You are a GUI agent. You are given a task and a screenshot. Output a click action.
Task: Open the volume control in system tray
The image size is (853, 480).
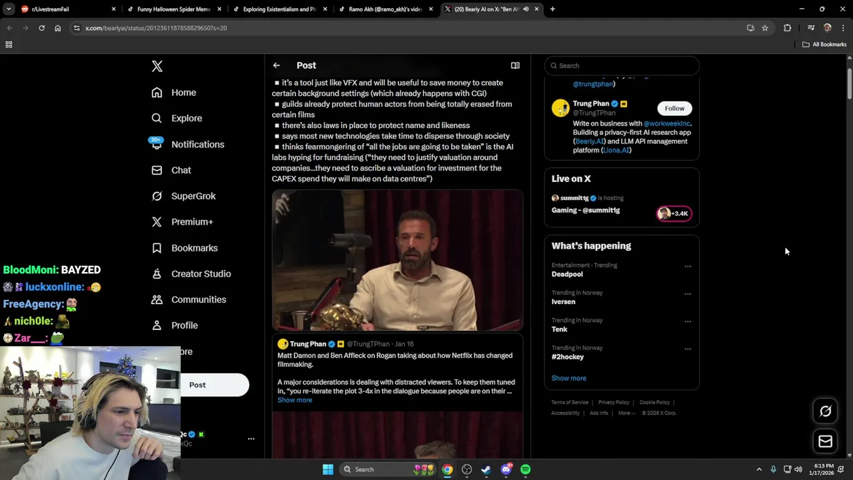[x=798, y=469]
